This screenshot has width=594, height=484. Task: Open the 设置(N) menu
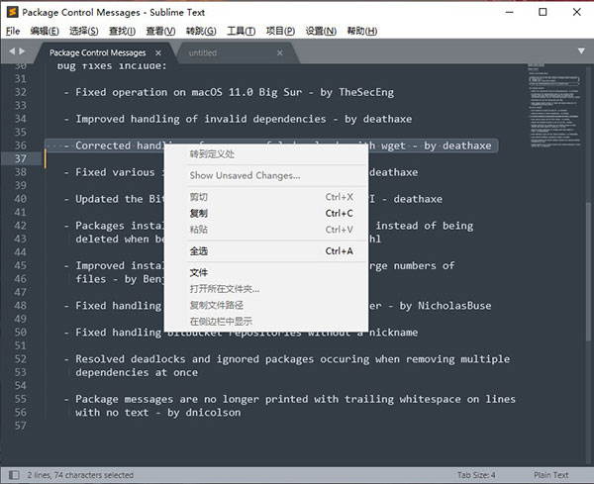[x=321, y=31]
